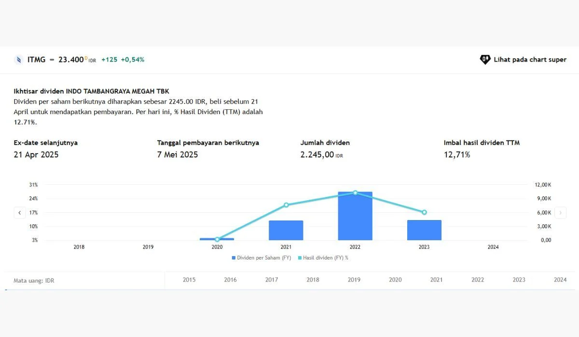Expand later years with the right chevron
Viewport: 579px width, 337px height.
coord(561,212)
